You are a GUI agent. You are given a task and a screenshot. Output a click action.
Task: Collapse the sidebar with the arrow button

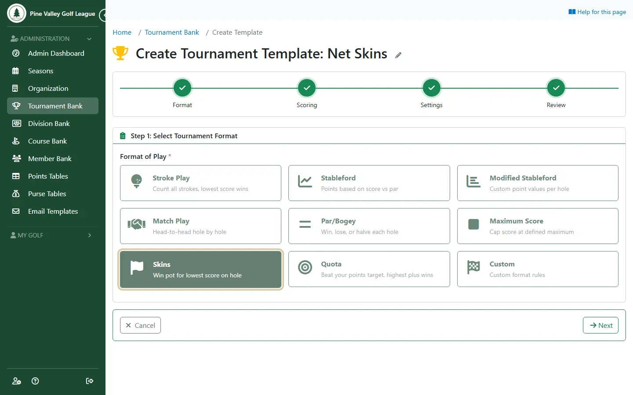coord(103,15)
